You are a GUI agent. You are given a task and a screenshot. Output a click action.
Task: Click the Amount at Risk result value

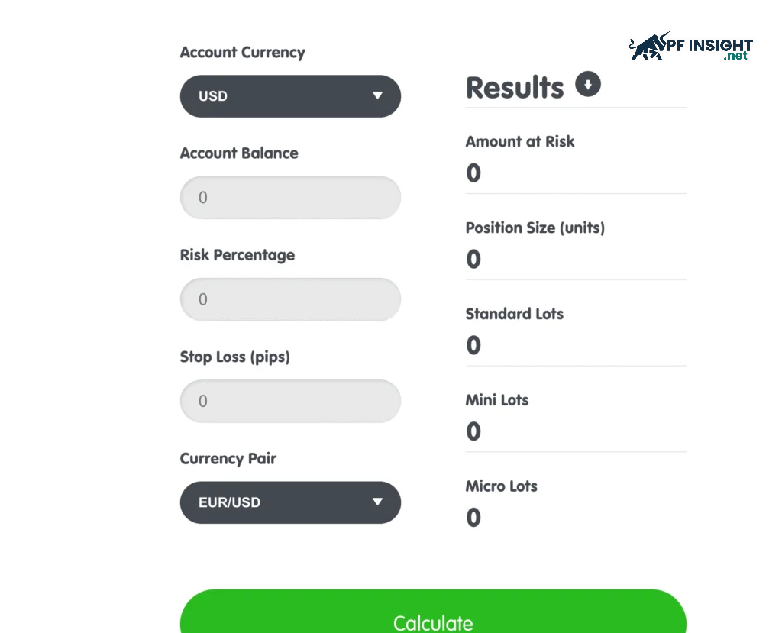click(473, 173)
